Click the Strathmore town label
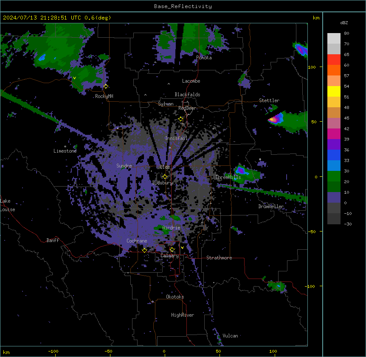366x357 pixels. 219,258
